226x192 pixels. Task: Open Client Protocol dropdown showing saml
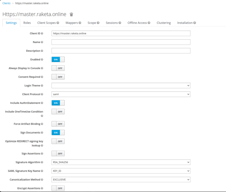(121, 94)
